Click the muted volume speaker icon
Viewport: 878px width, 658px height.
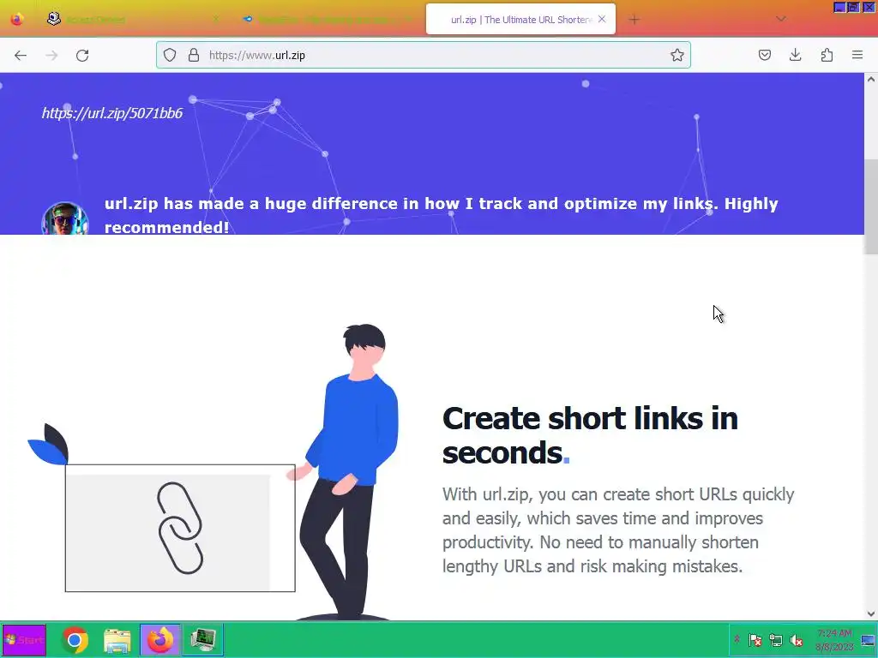point(796,639)
